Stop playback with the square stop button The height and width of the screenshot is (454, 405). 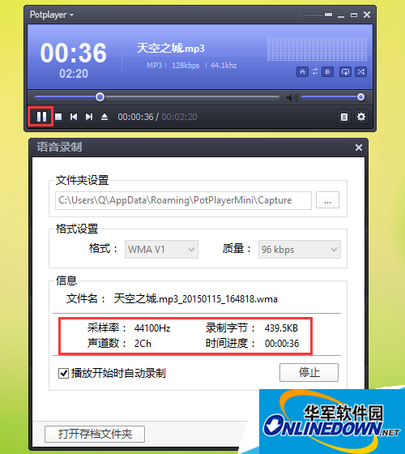tap(58, 117)
